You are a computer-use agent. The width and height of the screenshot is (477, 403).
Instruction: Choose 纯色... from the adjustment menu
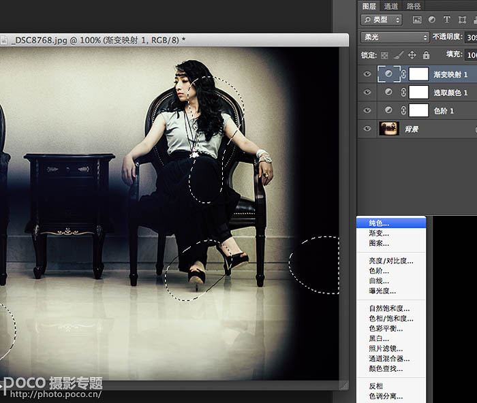[x=379, y=223]
